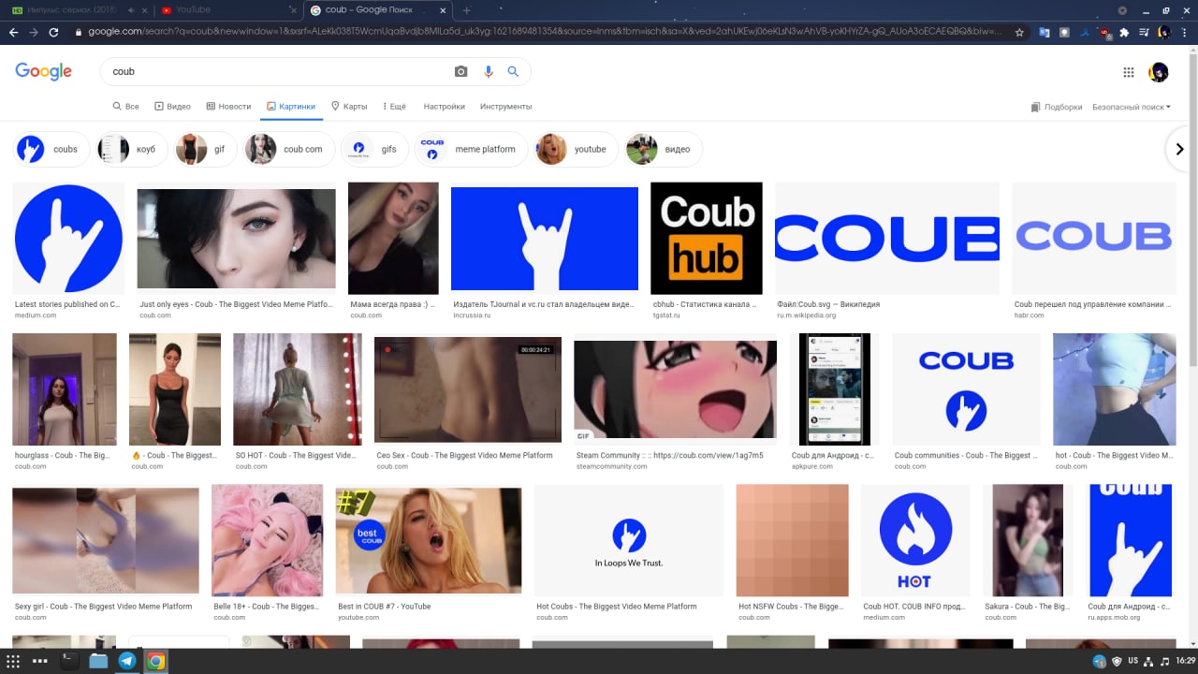1198x674 pixels.
Task: Open the Coub hub thumbnail
Action: point(707,238)
